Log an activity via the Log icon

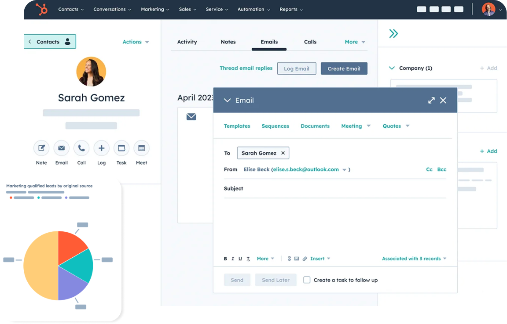click(101, 148)
